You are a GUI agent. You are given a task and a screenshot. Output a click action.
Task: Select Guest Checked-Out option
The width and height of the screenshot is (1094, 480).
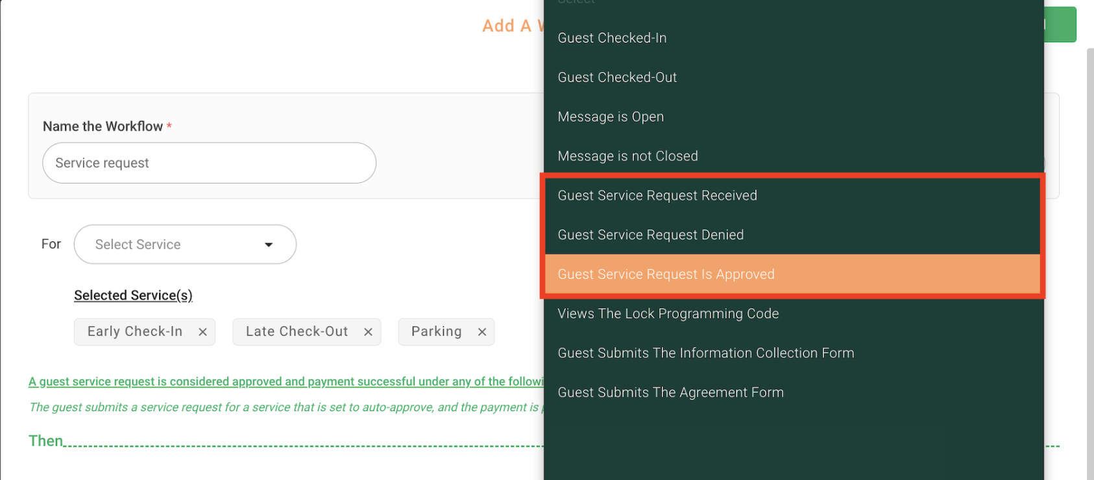[x=794, y=77]
